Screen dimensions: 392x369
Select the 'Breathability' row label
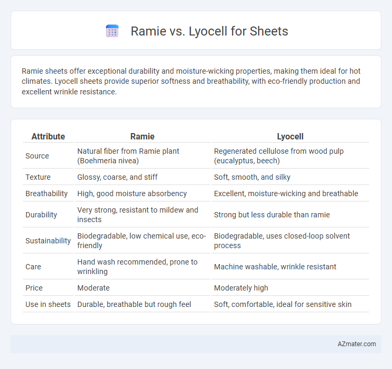(x=47, y=194)
